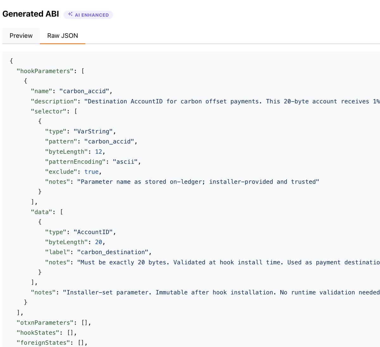Select the Raw JSON tab
Viewport: 380px width, 347px height.
point(62,35)
